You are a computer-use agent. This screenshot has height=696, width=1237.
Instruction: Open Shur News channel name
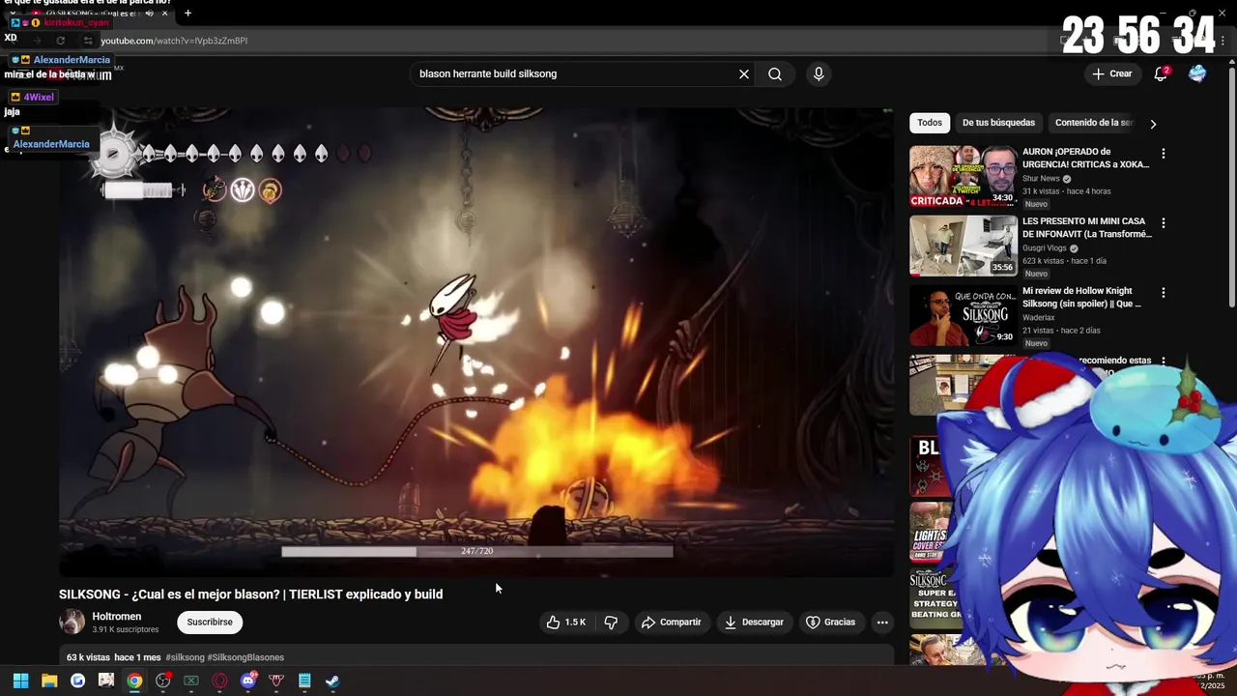1041,179
